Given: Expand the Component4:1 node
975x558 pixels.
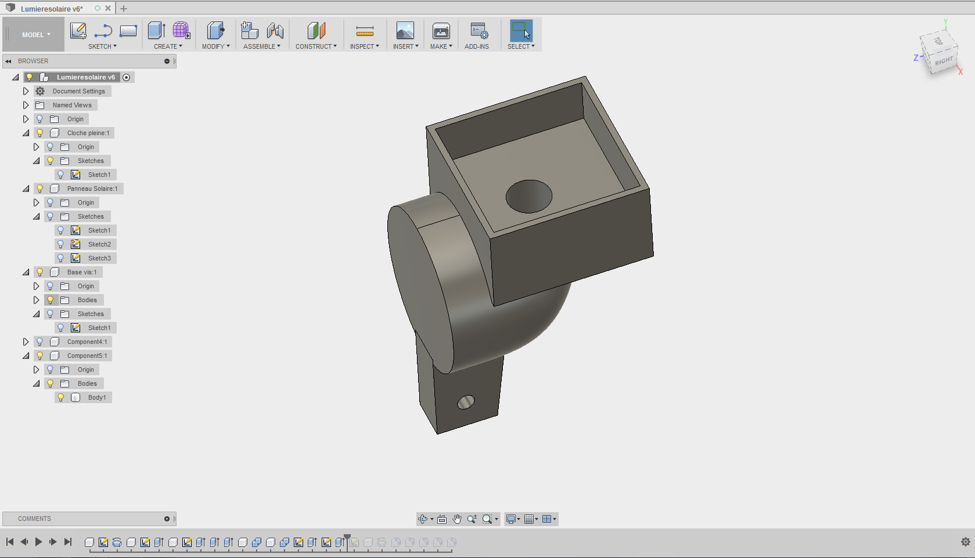Looking at the screenshot, I should [26, 342].
